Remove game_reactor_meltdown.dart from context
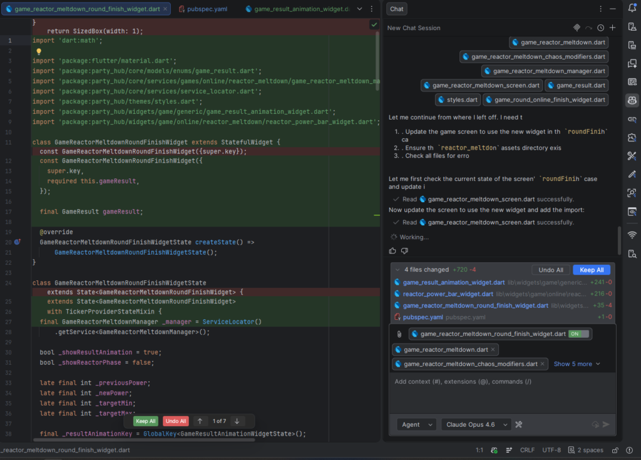This screenshot has width=641, height=460. pyautogui.click(x=493, y=349)
